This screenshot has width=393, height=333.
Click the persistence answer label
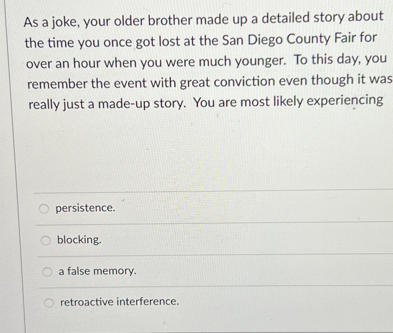(x=86, y=208)
